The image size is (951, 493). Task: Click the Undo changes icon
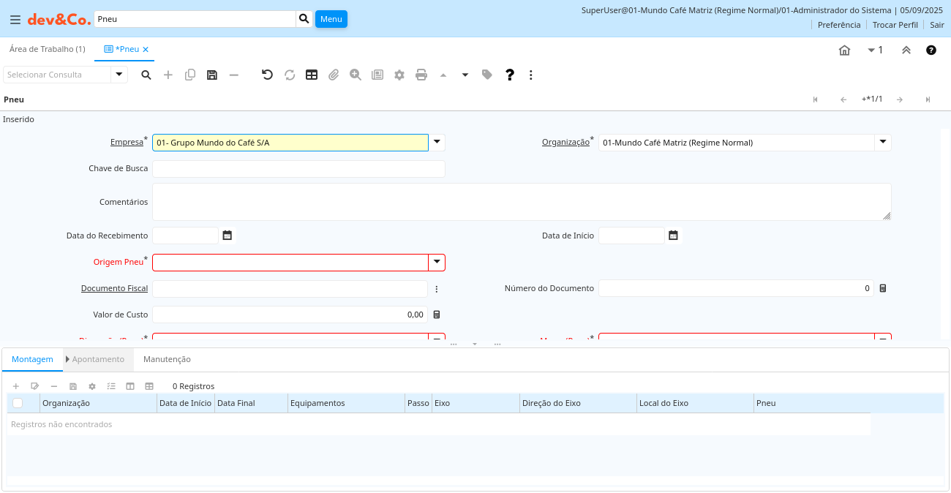click(268, 75)
